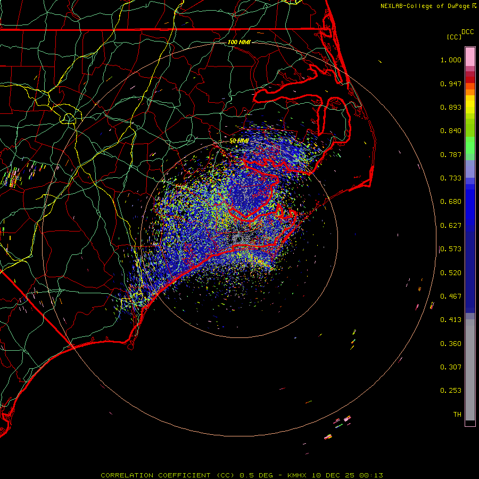Click the 0.253 scale value

[x=451, y=391]
